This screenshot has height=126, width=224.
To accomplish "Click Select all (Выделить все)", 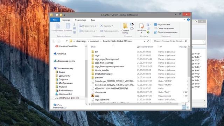I will (162, 24).
